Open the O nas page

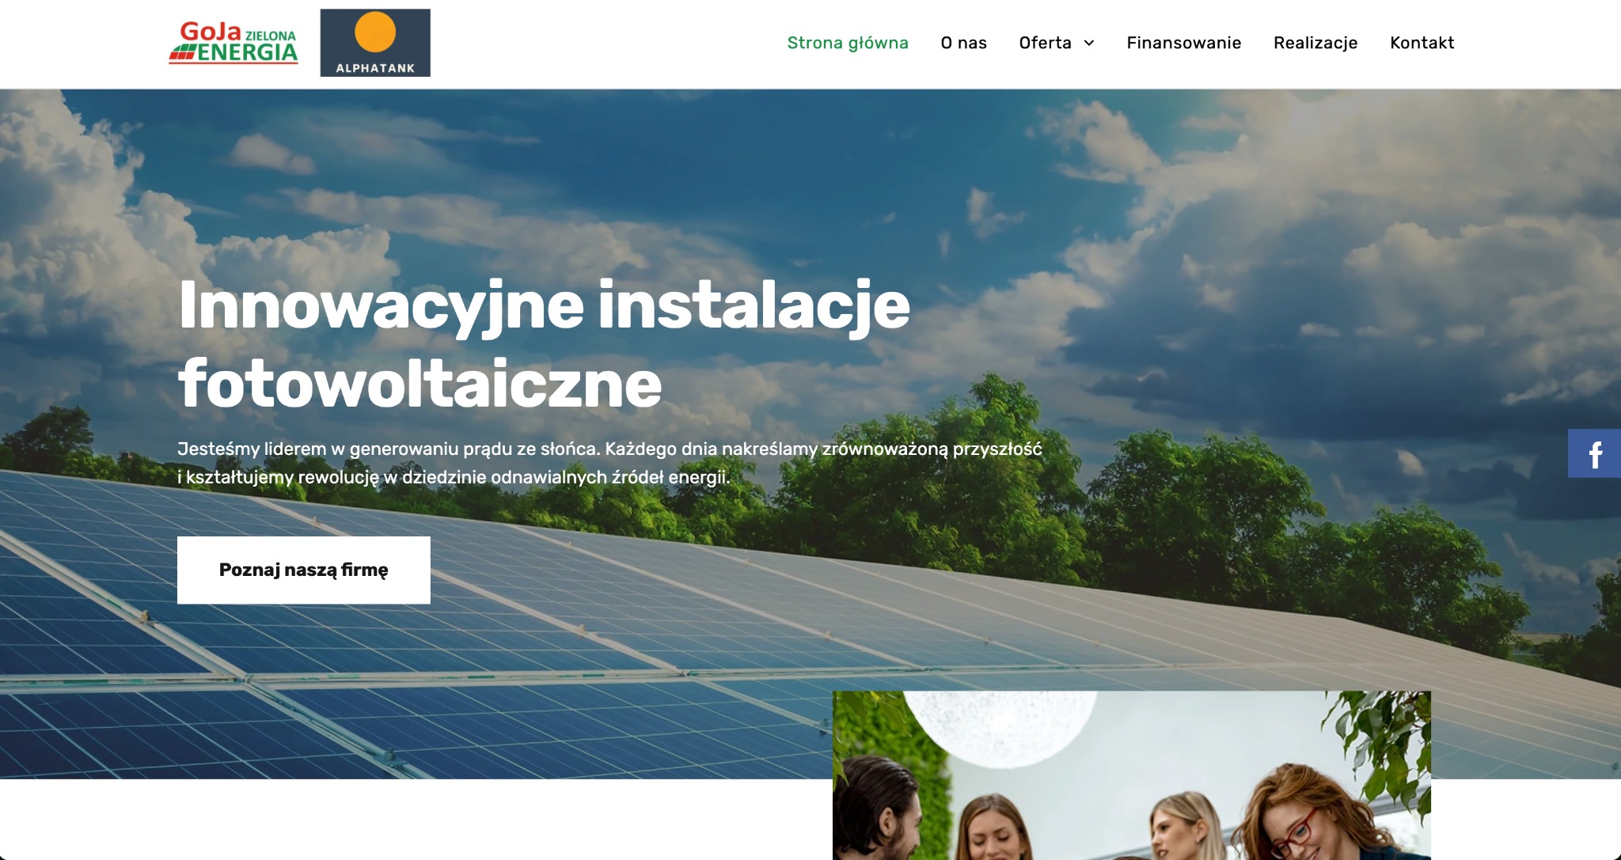962,43
